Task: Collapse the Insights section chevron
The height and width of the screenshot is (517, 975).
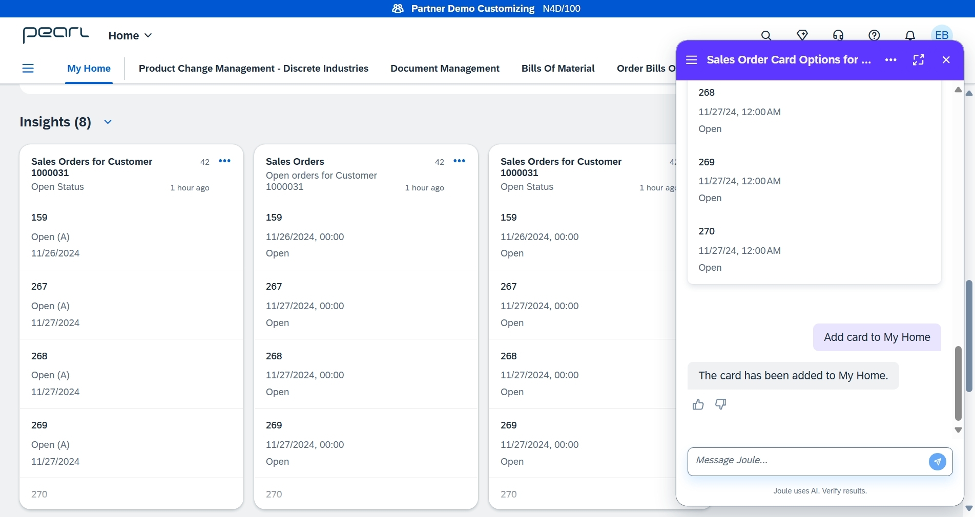Action: [x=108, y=122]
